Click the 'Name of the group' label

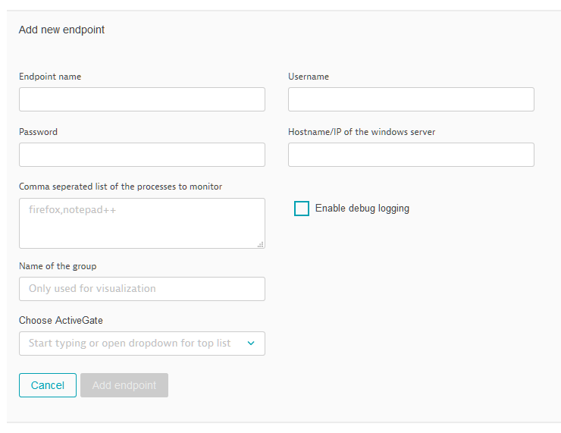[58, 266]
